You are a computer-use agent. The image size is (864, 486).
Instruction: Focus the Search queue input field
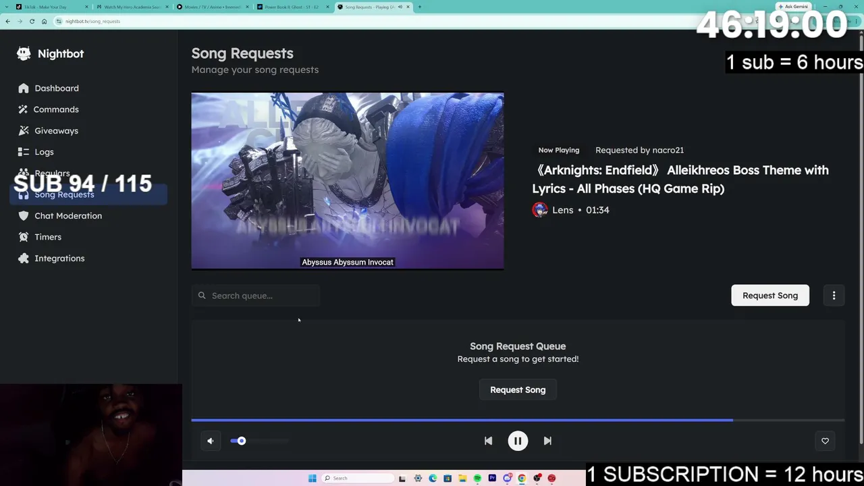click(255, 296)
